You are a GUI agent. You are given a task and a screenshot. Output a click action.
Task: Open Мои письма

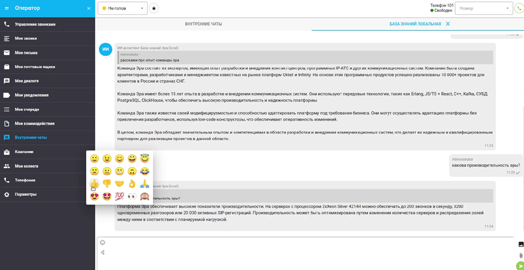coord(47,53)
